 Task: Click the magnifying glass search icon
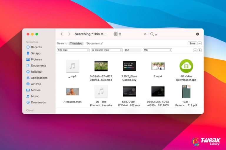[x=152, y=34]
